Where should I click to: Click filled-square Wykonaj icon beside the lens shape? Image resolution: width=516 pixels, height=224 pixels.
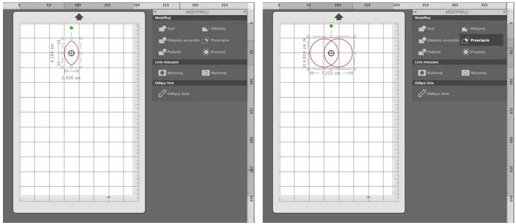162,73
